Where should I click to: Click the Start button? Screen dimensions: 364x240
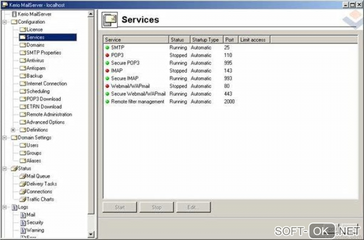tap(120, 207)
